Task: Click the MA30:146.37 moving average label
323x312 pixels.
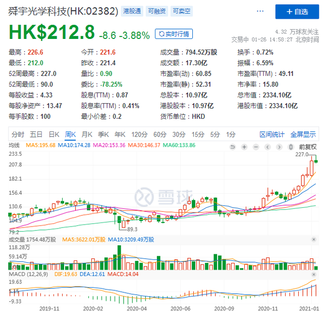Action: pyautogui.click(x=144, y=145)
